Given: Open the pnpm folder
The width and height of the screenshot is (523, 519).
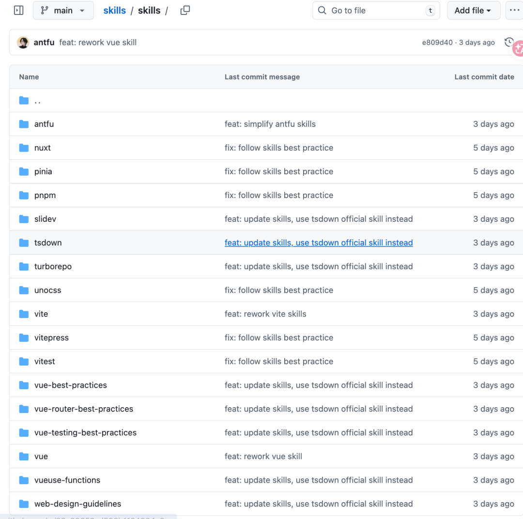Looking at the screenshot, I should (45, 195).
